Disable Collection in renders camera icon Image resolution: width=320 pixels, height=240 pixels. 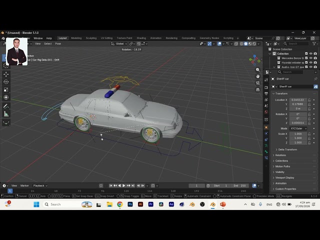click(x=315, y=53)
